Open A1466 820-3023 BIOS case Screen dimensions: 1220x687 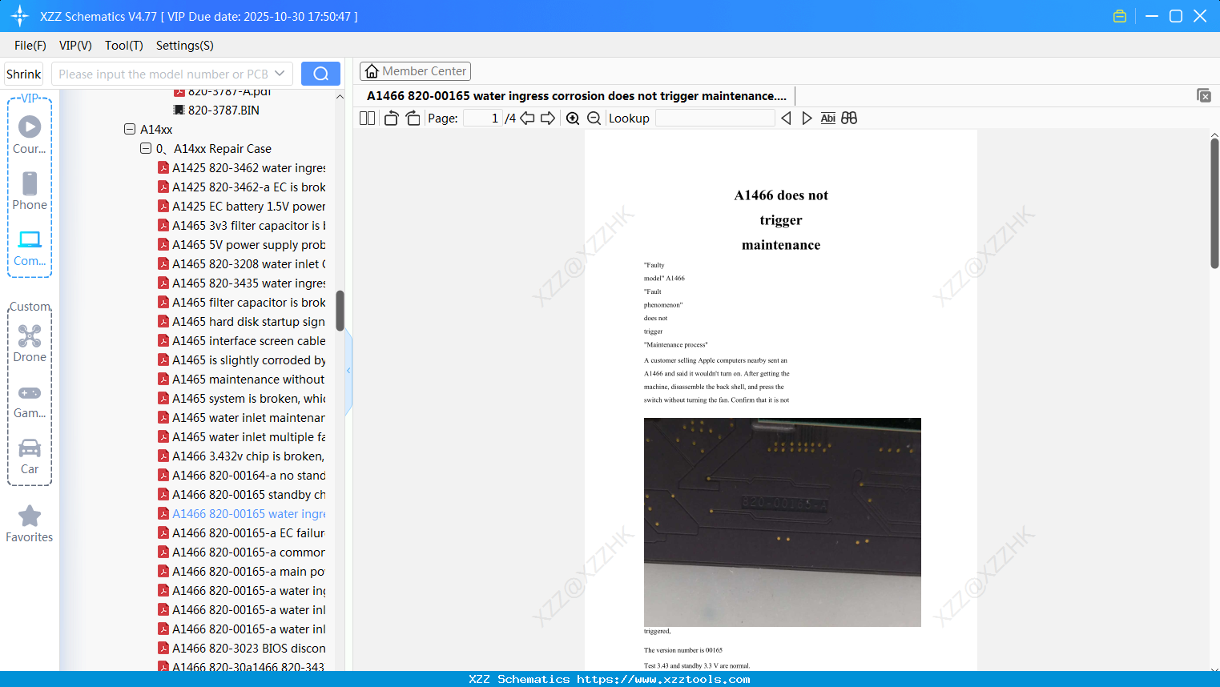pyautogui.click(x=242, y=648)
